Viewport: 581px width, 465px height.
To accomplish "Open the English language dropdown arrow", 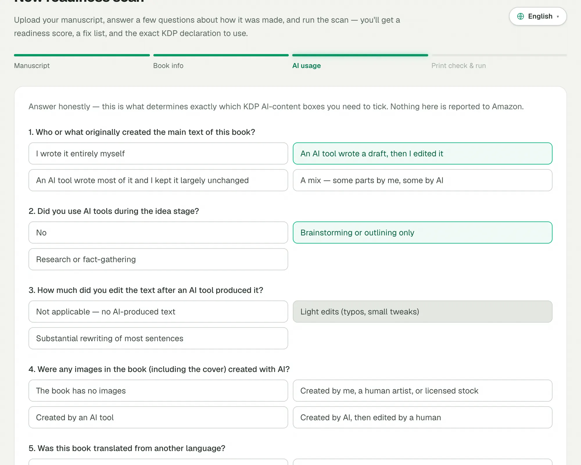I will coord(558,17).
